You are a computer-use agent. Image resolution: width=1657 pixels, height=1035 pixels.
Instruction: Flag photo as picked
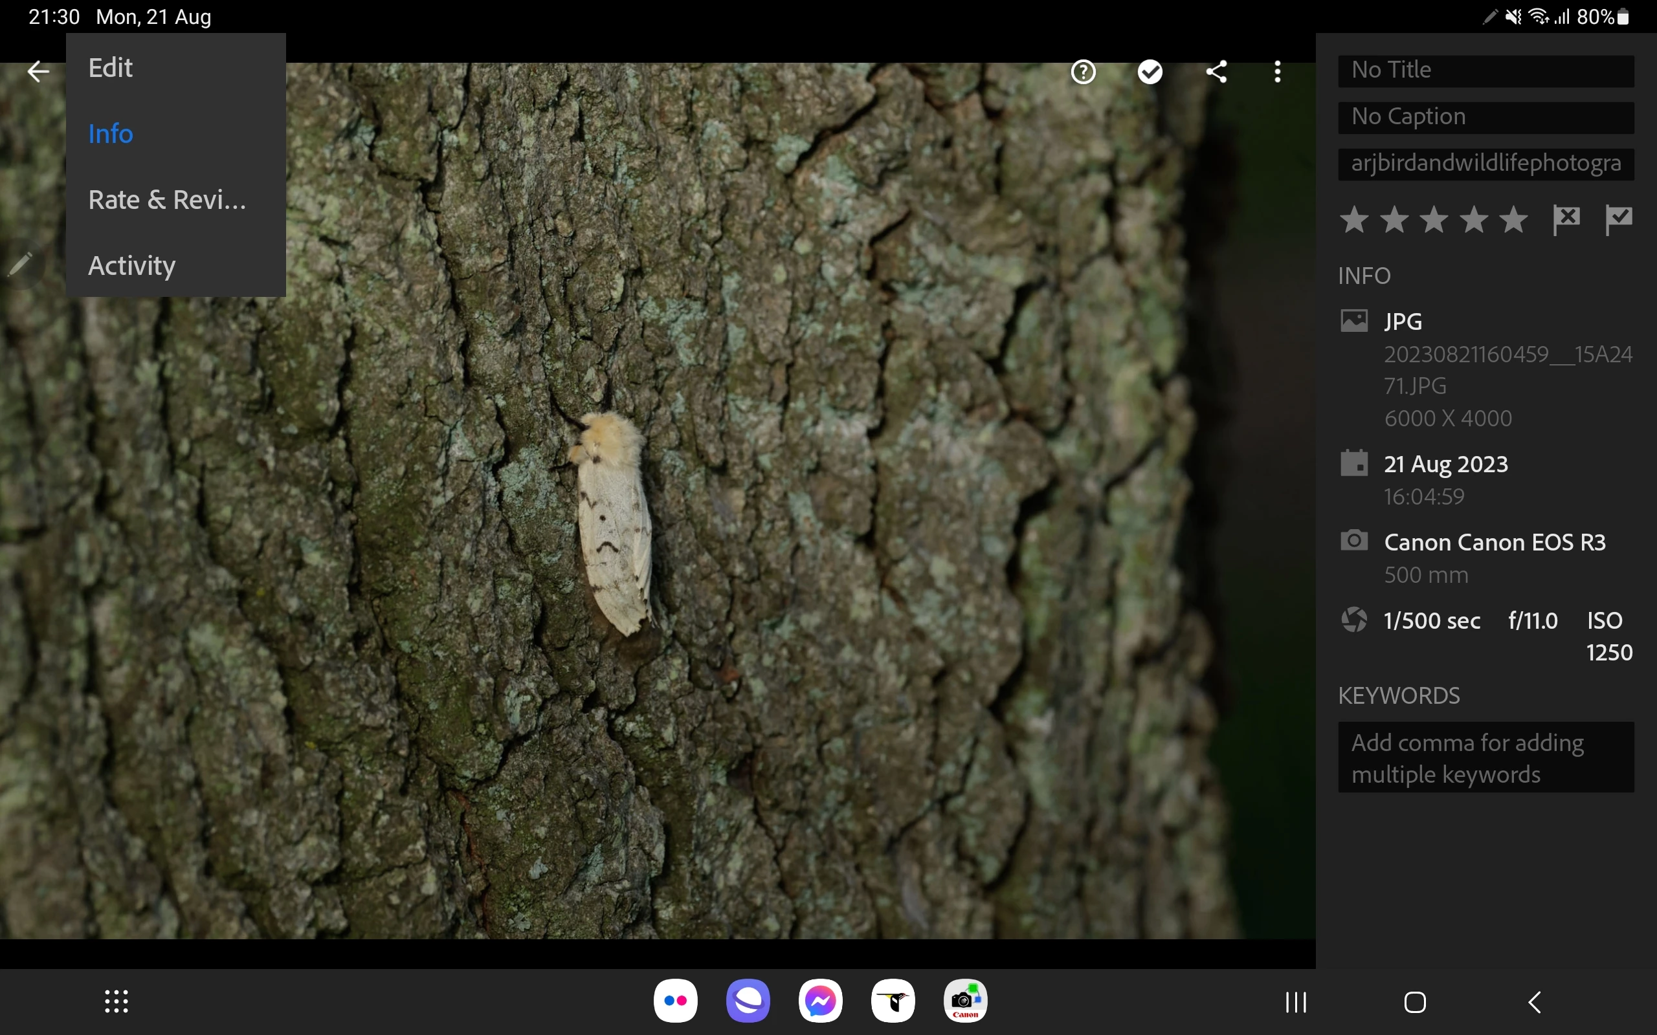pyautogui.click(x=1619, y=220)
